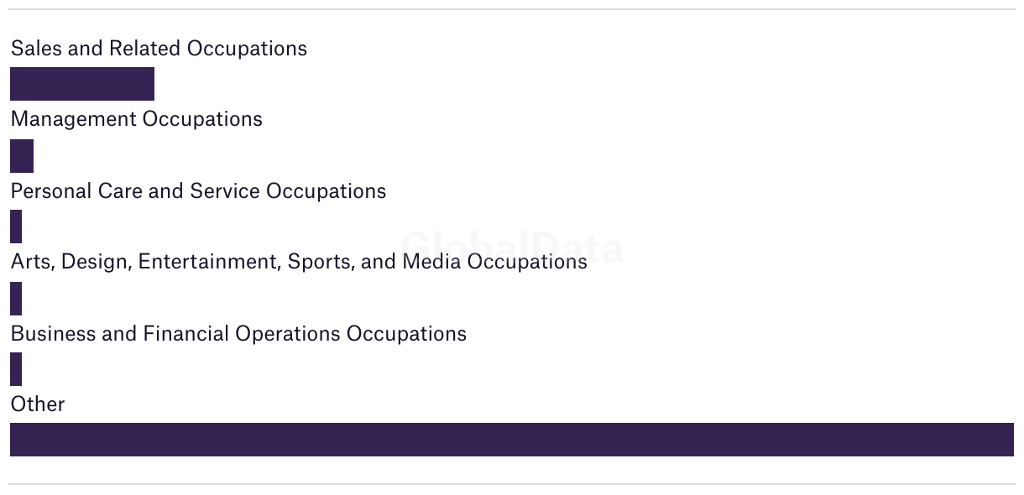Image resolution: width=1024 pixels, height=495 pixels.
Task: Click the right end of the Other bar
Action: [1007, 440]
